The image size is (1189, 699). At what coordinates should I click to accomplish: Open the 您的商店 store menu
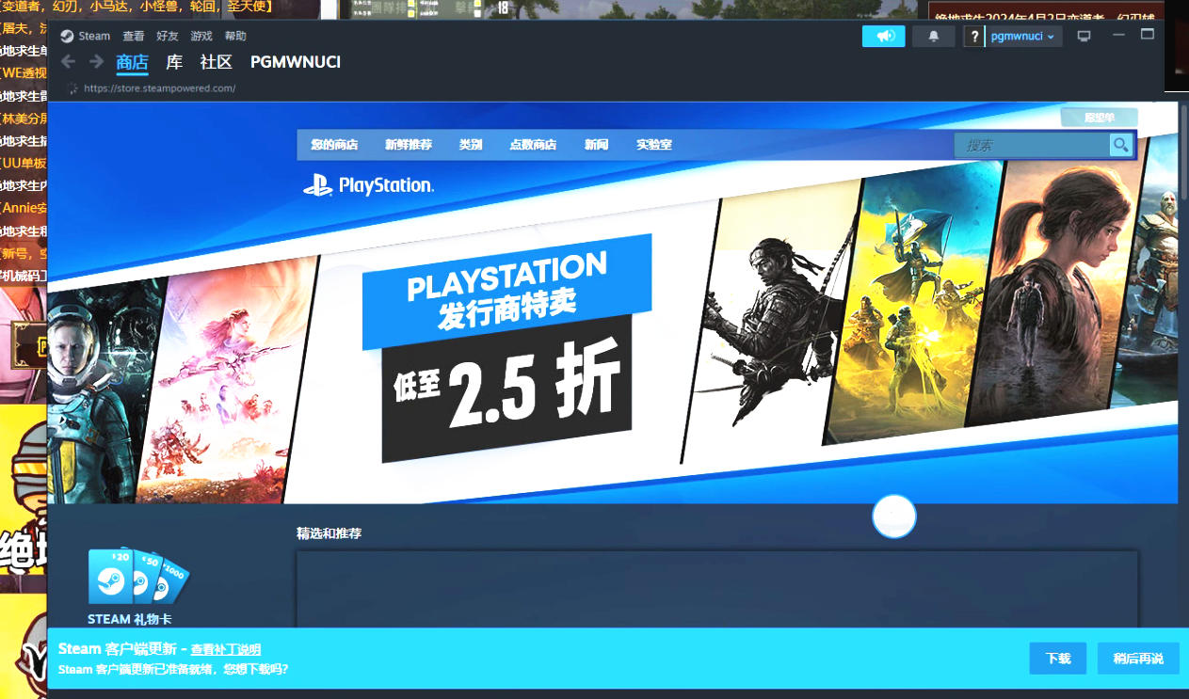[334, 145]
